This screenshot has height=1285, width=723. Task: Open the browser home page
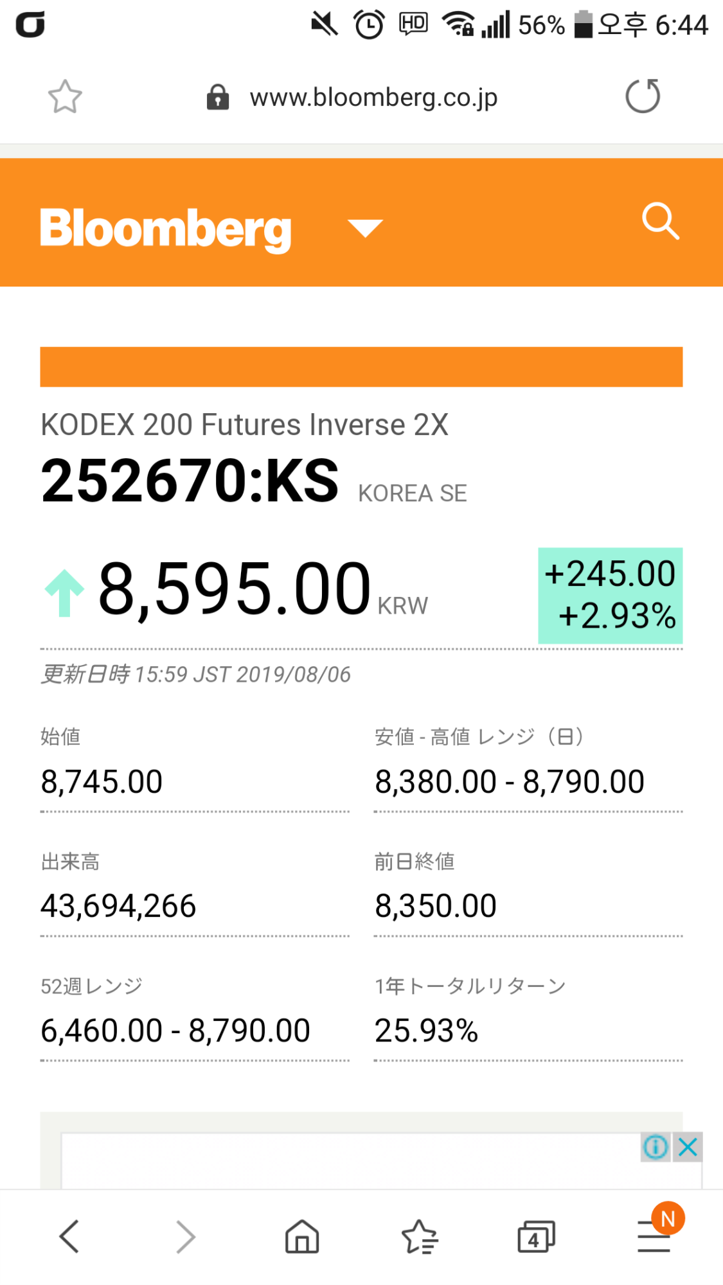point(302,1236)
